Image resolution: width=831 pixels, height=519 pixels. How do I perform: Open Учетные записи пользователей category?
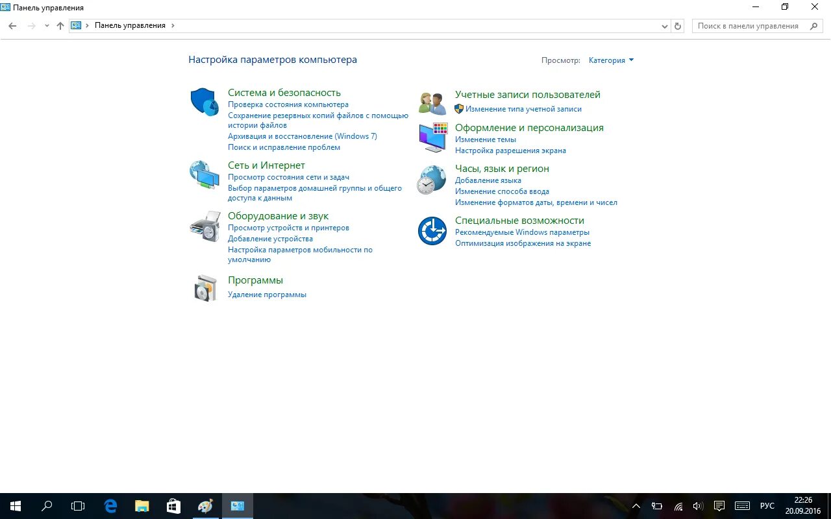[528, 95]
